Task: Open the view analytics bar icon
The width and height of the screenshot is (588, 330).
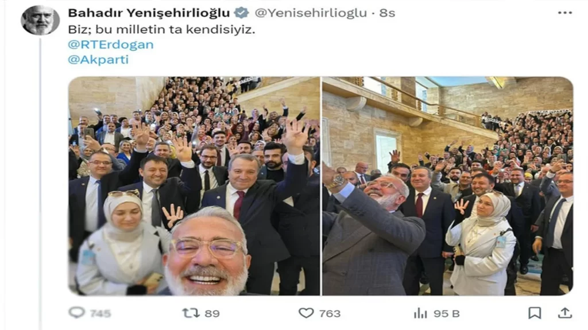Action: (x=420, y=313)
